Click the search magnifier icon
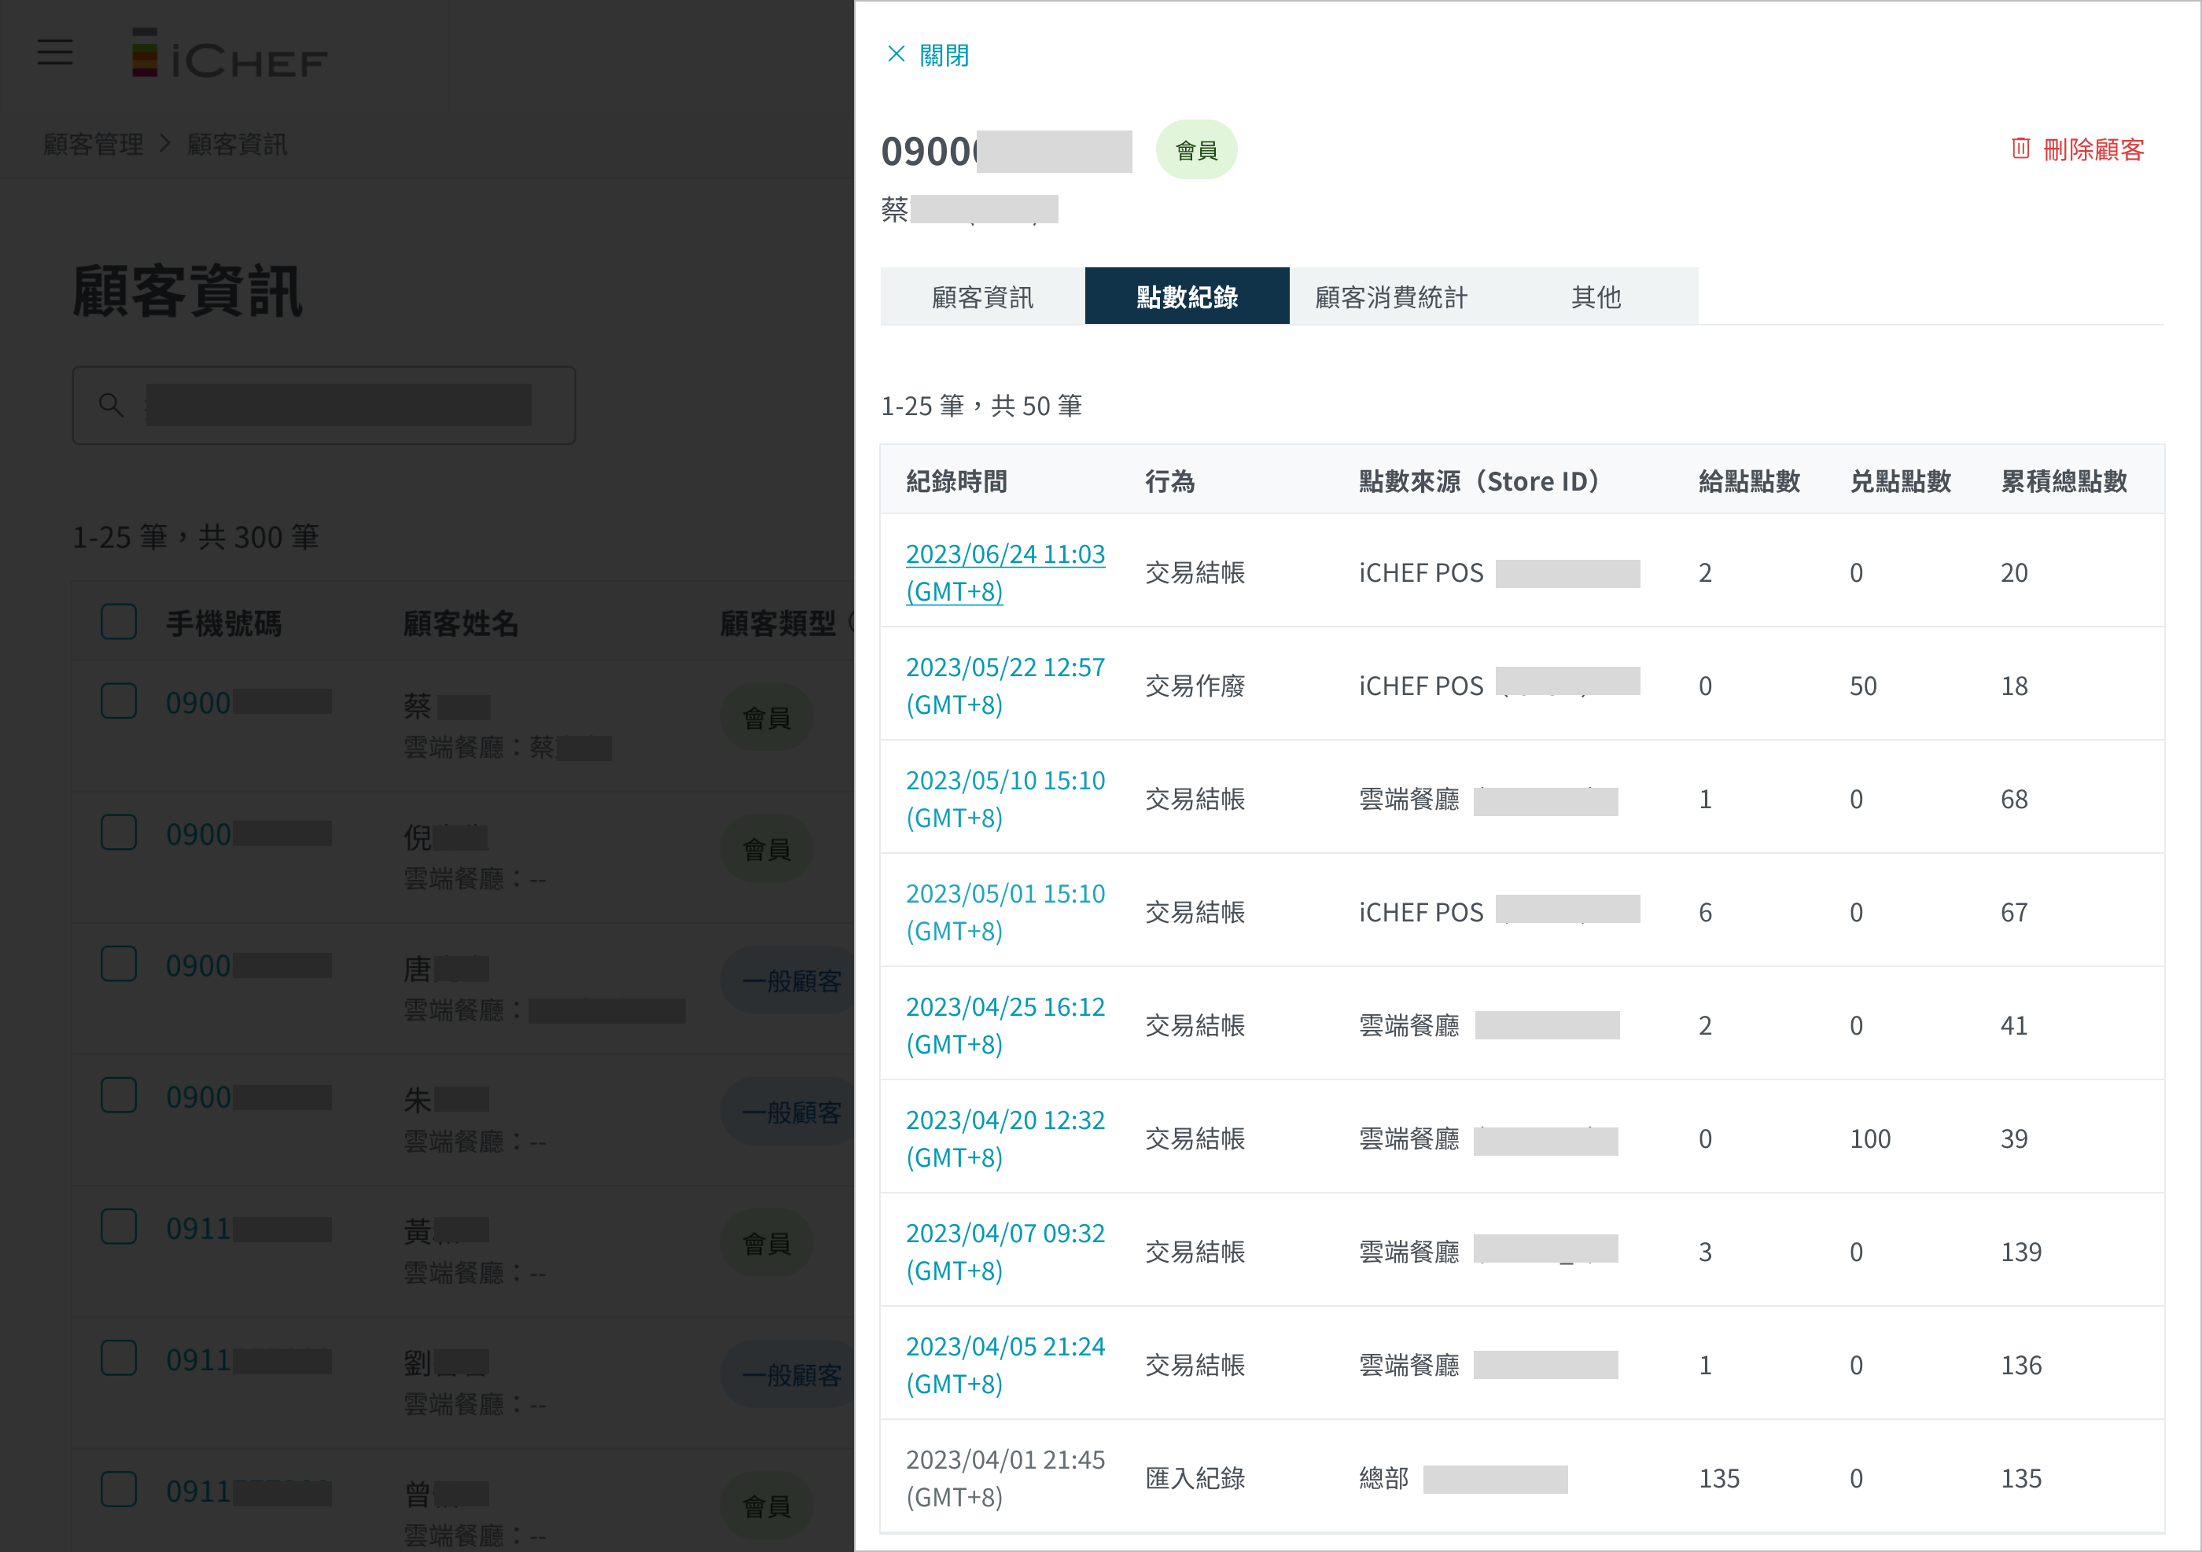The width and height of the screenshot is (2202, 1552). (x=111, y=406)
